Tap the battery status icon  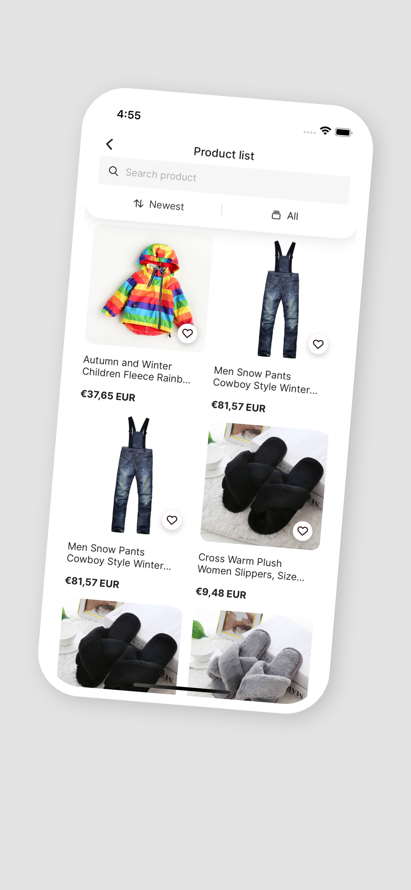(x=343, y=132)
